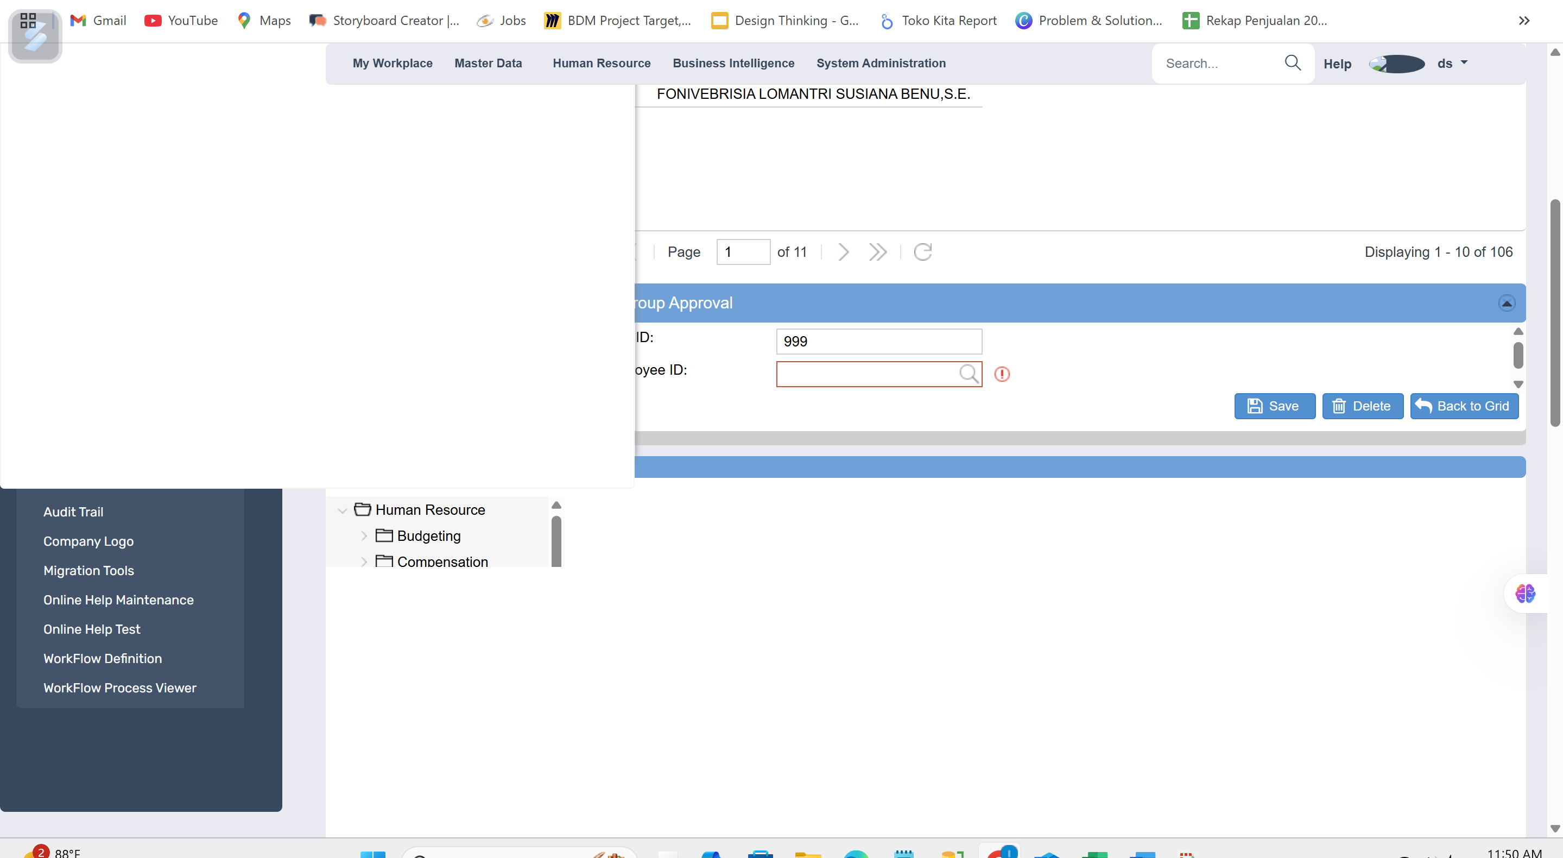Show more bookmarks with the double chevron
The image size is (1563, 858).
click(1523, 21)
